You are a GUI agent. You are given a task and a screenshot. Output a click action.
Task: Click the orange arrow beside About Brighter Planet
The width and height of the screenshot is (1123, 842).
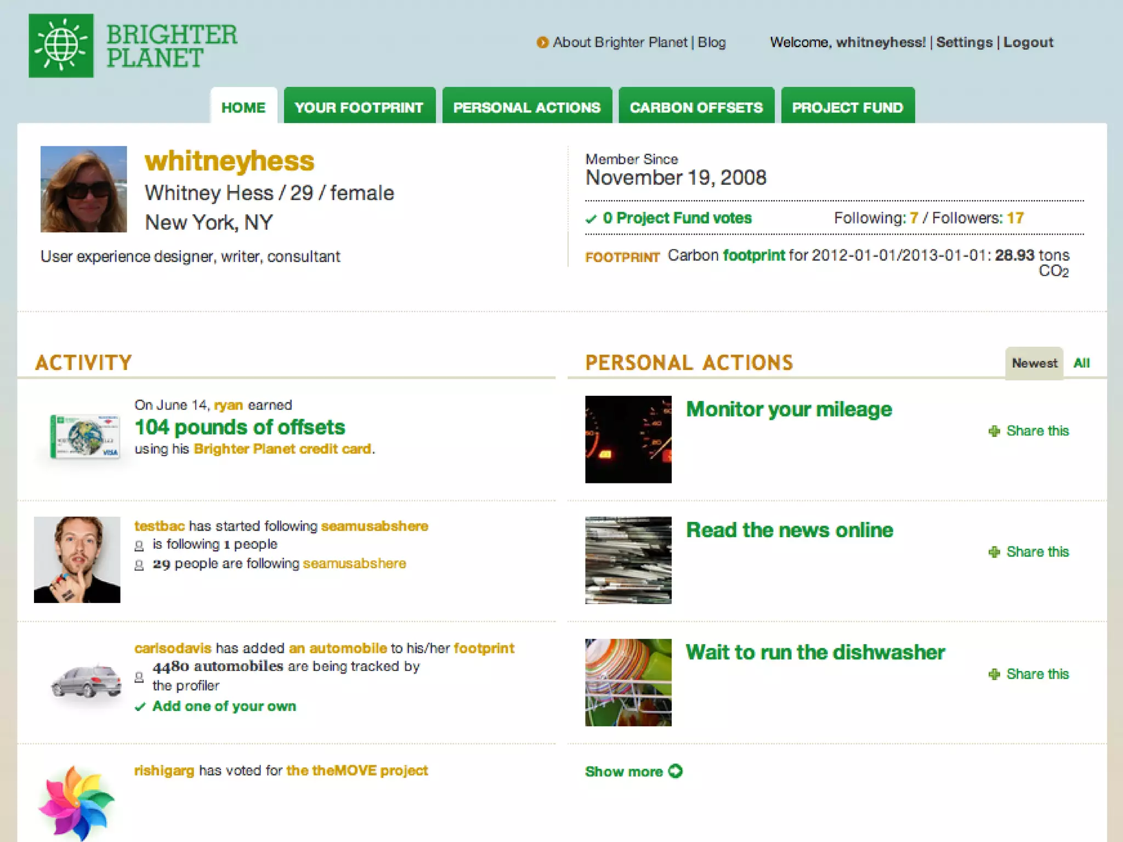(542, 43)
